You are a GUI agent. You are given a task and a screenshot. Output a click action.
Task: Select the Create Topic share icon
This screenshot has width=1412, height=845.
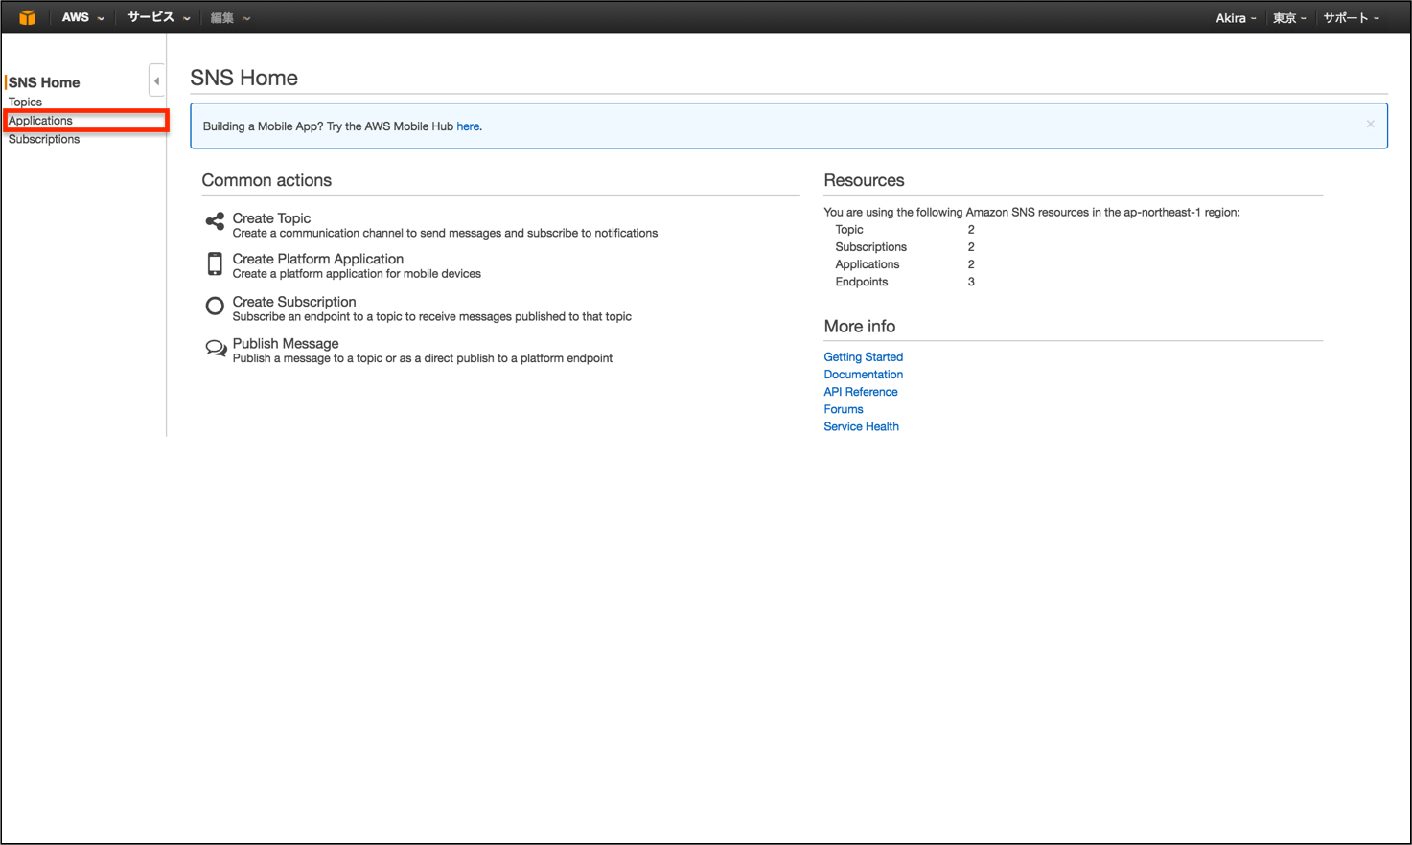click(215, 220)
